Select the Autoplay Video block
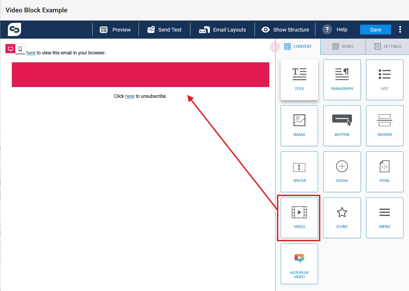The height and width of the screenshot is (291, 409). click(x=299, y=264)
